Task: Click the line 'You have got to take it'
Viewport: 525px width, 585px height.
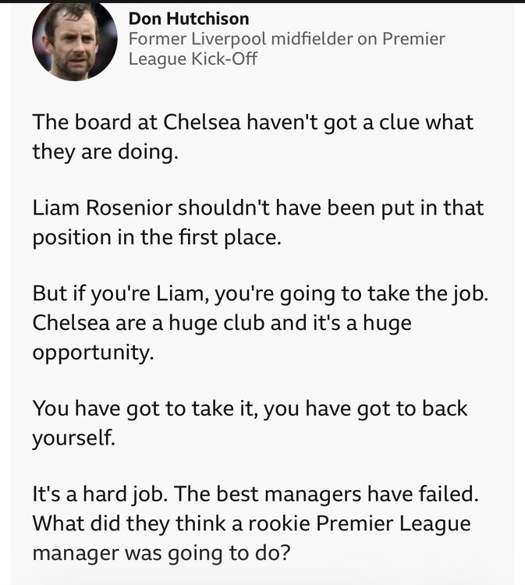Action: coord(145,409)
